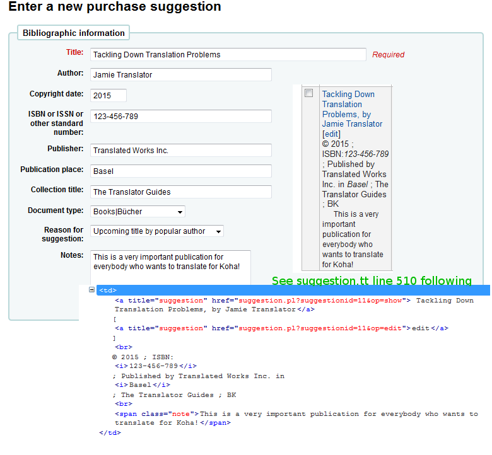The height and width of the screenshot is (455, 492).
Task: Select the closing </td> tag in inspector
Action: pos(110,433)
